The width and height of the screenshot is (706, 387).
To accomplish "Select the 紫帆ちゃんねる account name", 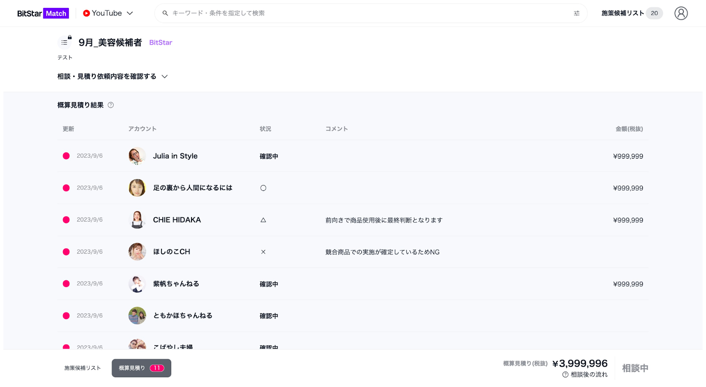I will (176, 284).
